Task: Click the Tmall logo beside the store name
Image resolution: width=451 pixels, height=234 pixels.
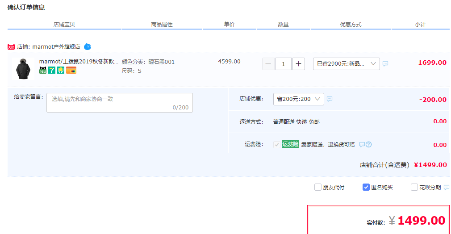Action: click(11, 47)
